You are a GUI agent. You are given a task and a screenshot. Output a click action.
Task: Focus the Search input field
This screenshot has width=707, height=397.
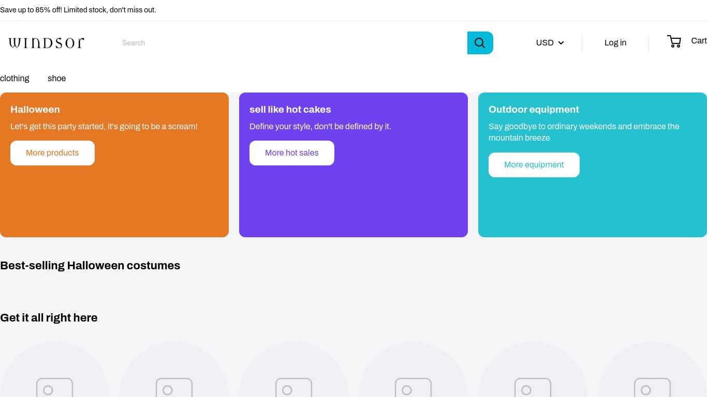[291, 43]
